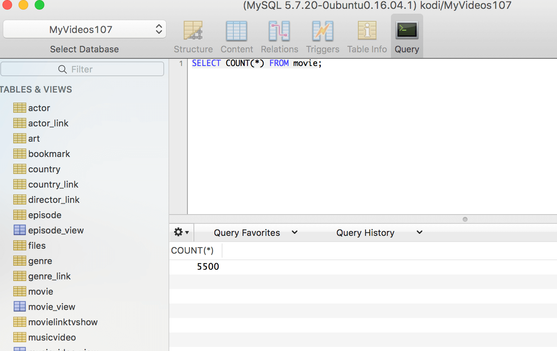Open the Relations view icon
Screen dimensions: 557x351
(x=279, y=31)
